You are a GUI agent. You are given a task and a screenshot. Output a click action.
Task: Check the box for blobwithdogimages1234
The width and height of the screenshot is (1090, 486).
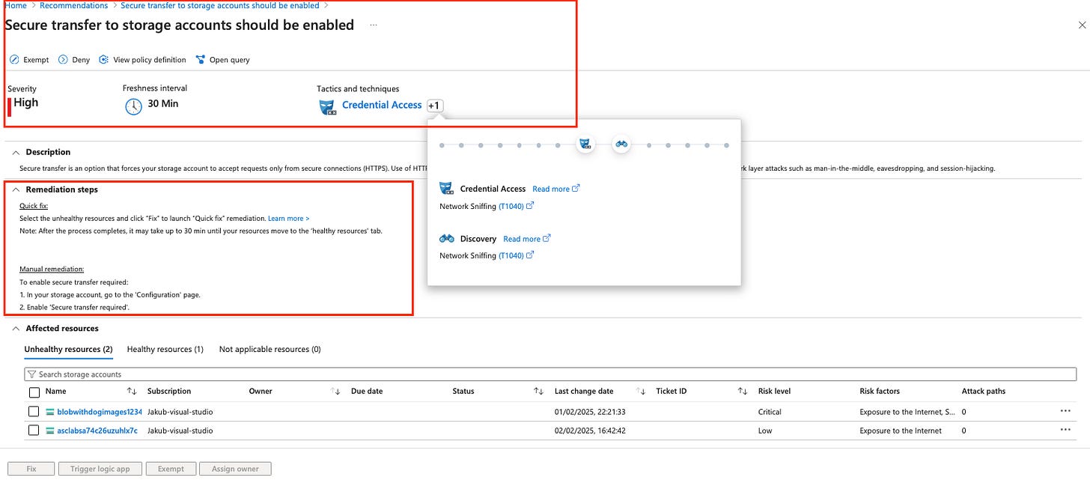click(x=34, y=412)
